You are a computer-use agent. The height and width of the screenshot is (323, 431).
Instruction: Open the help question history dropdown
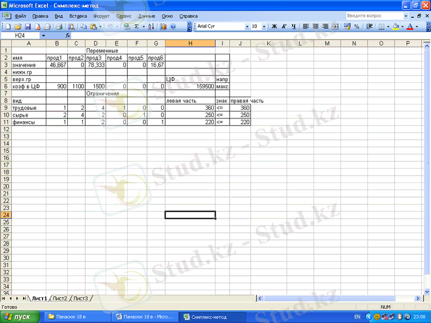[x=406, y=16]
